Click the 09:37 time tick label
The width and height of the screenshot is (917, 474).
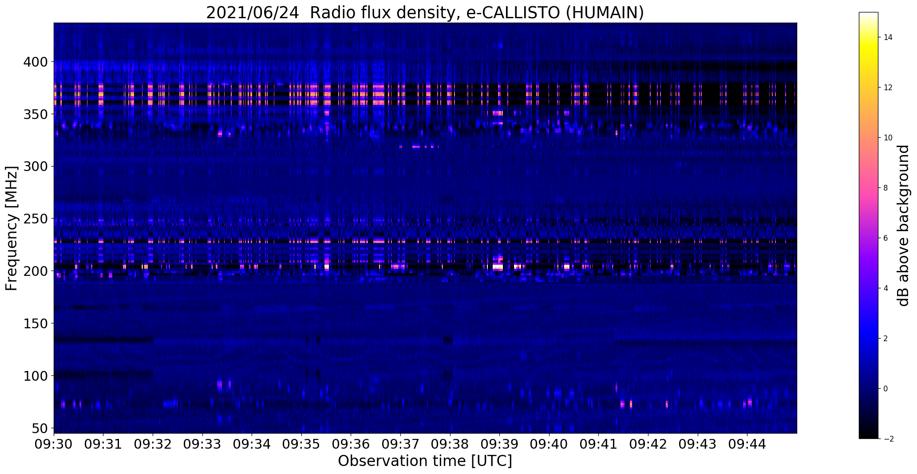tap(401, 444)
